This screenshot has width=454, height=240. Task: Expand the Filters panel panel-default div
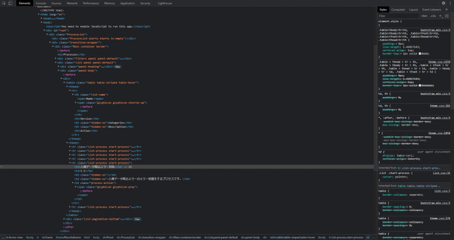[x=55, y=58]
